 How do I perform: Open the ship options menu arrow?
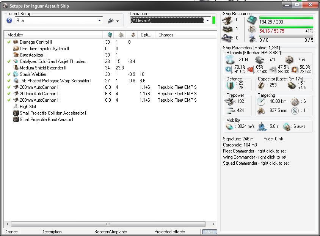[x=118, y=21]
